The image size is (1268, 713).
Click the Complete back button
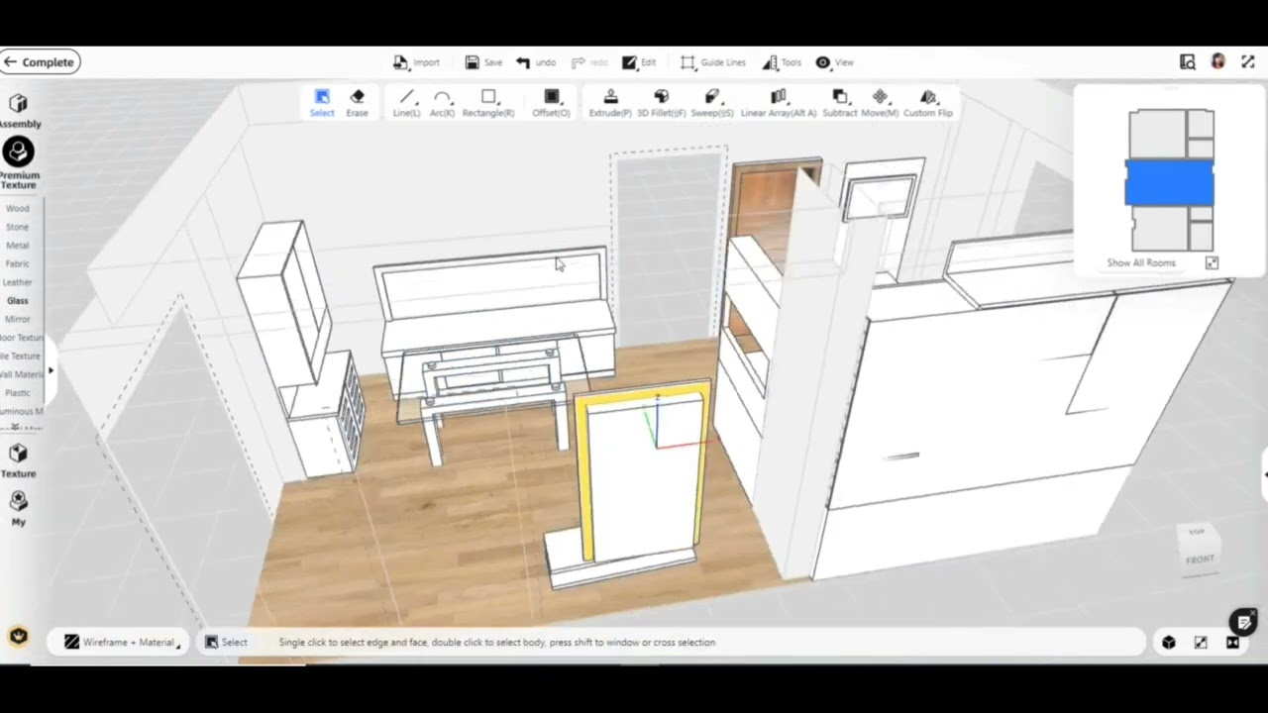40,62
